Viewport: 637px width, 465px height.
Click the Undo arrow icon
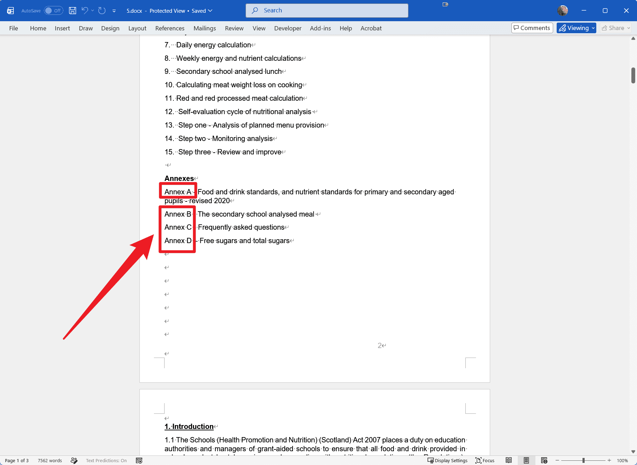pos(85,11)
